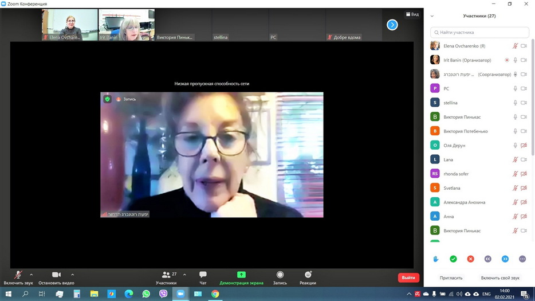
Task: Raise hand in participants panel
Action: click(x=436, y=259)
